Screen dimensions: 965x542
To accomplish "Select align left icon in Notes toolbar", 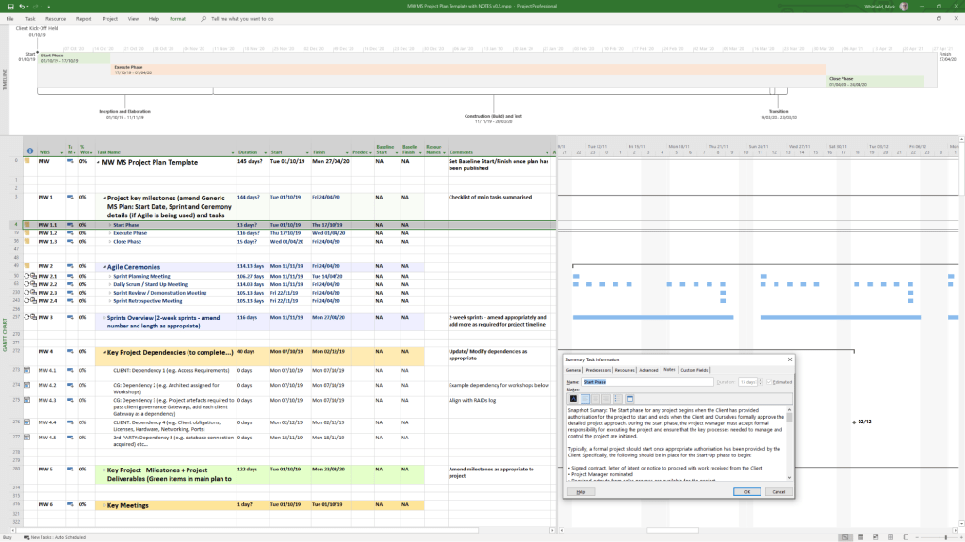I will tap(584, 400).
